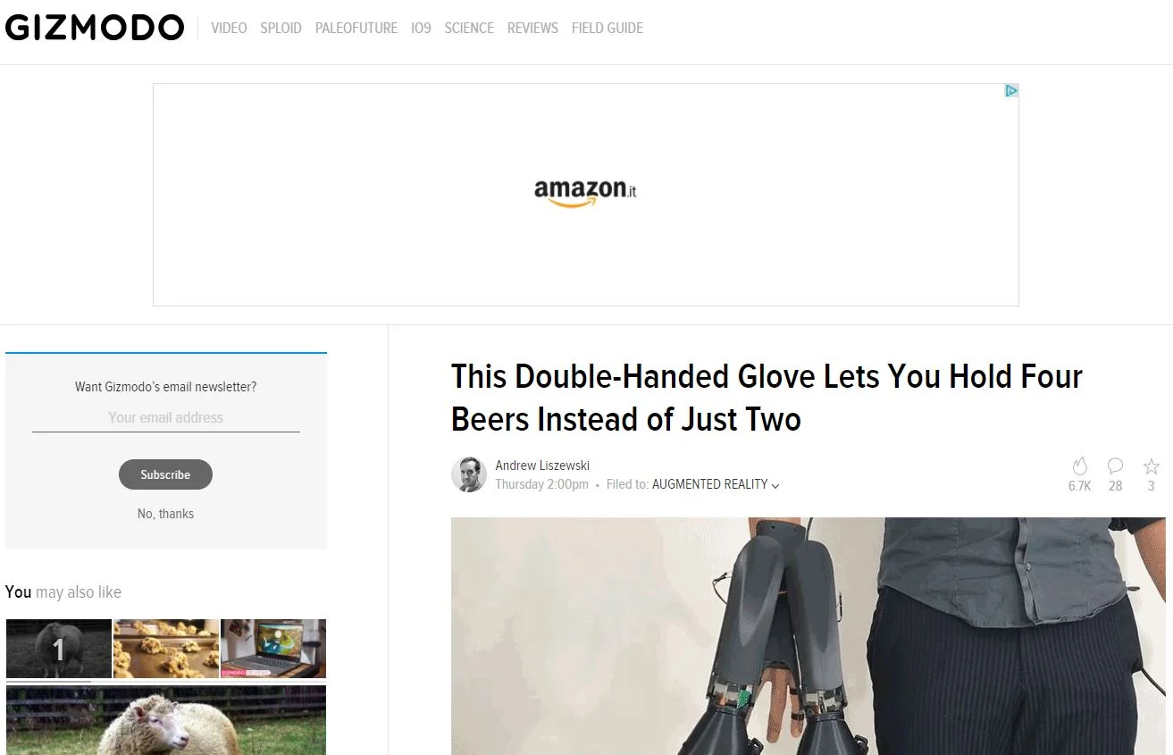Open Field Guide section
The height and width of the screenshot is (755, 1173).
(607, 28)
